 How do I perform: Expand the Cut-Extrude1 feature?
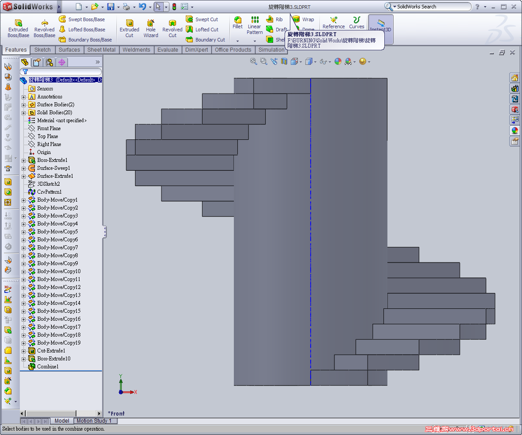click(x=24, y=351)
